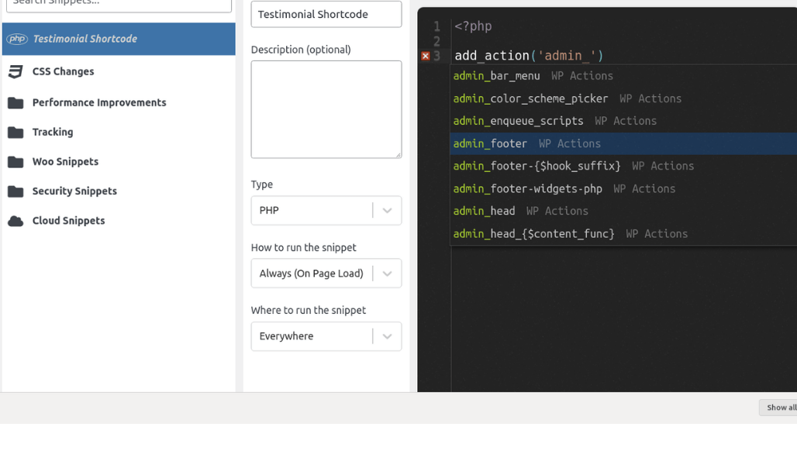
Task: Open the Type dropdown showing PHP
Action: pos(326,210)
